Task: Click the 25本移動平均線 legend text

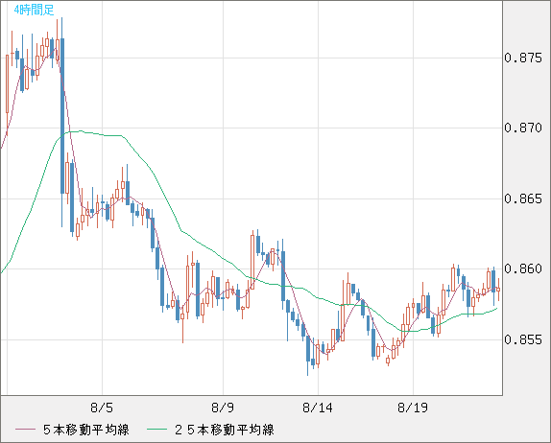Action: click(x=225, y=430)
